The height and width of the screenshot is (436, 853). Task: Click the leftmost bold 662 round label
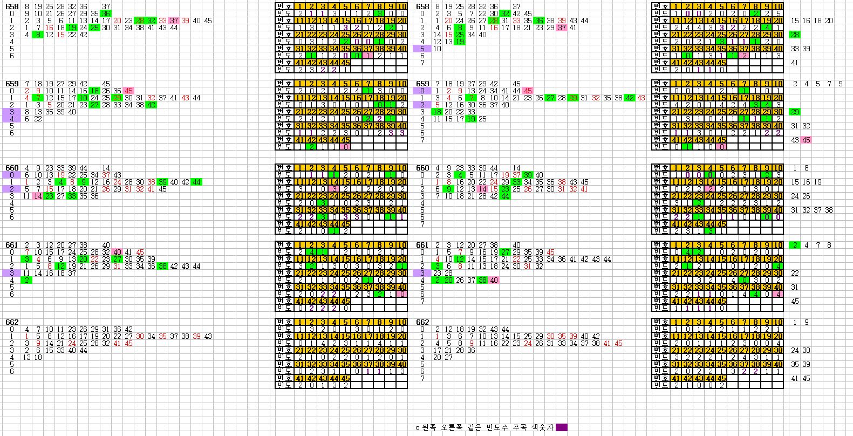12,322
